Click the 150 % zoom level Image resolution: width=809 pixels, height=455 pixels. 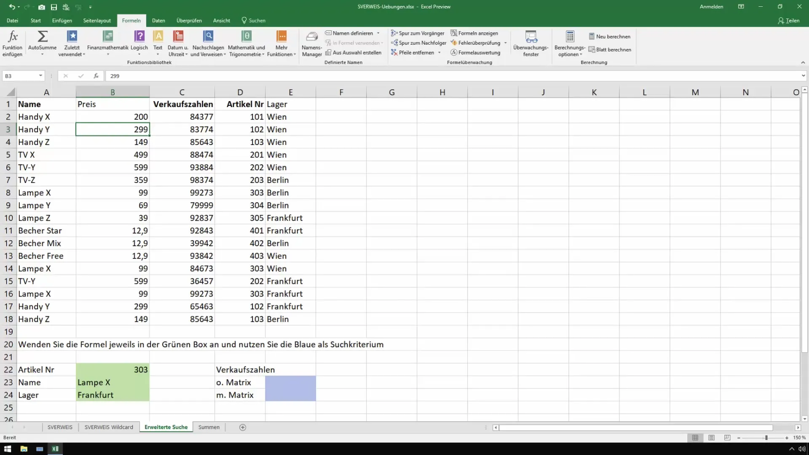coord(799,438)
